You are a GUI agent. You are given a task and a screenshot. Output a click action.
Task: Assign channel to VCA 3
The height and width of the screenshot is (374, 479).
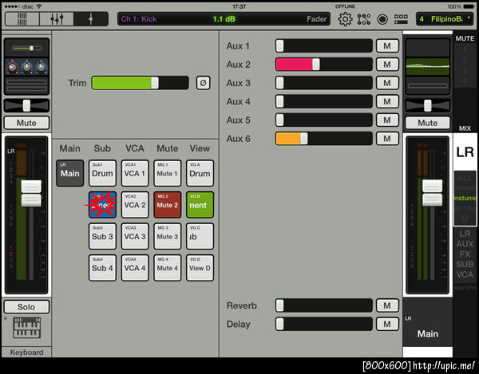click(x=135, y=236)
